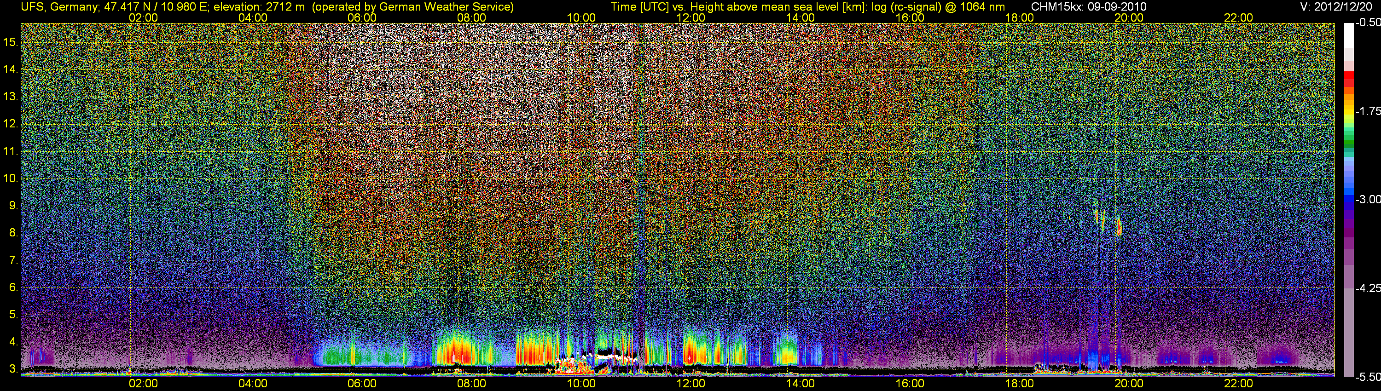
Task: Click '10:00' on the bottom time axis
Action: click(x=581, y=384)
